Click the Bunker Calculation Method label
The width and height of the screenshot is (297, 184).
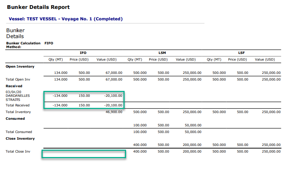23,45
